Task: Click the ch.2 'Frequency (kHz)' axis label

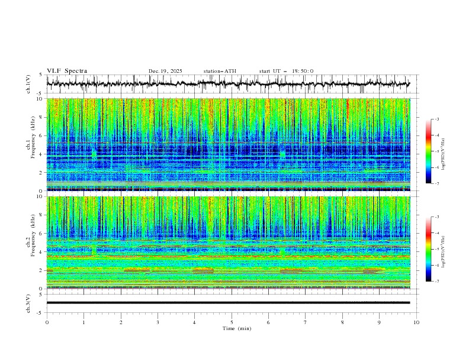Action: tap(33, 235)
